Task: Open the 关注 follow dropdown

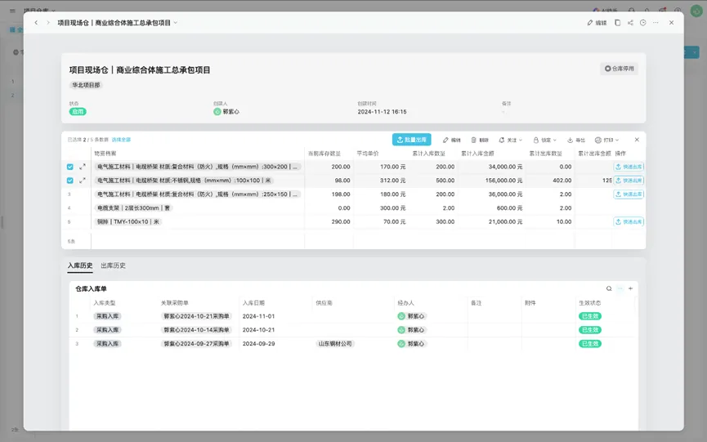Action: click(x=510, y=140)
